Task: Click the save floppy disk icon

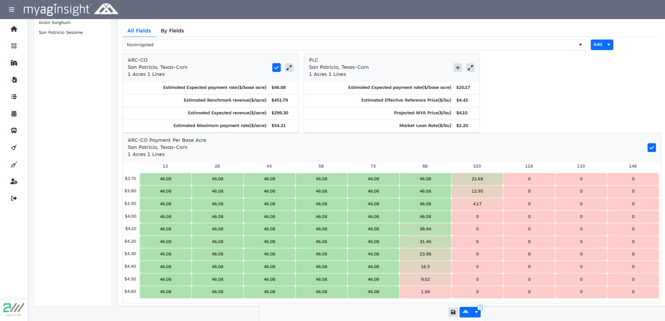Action: point(453,312)
